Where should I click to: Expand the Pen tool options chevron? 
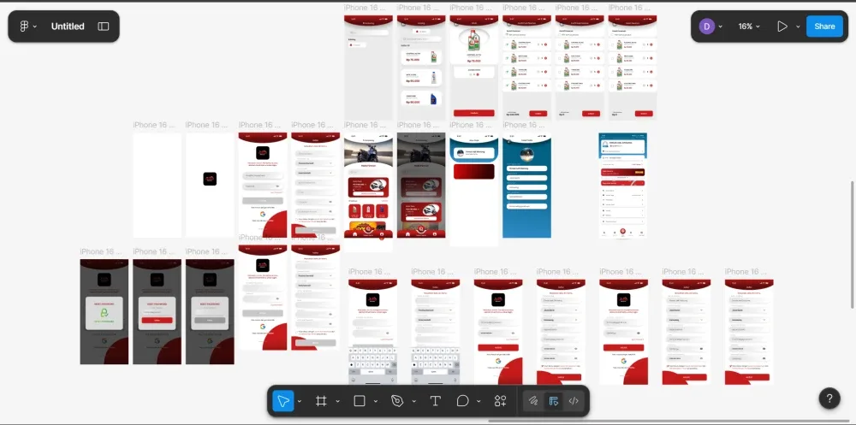point(413,402)
